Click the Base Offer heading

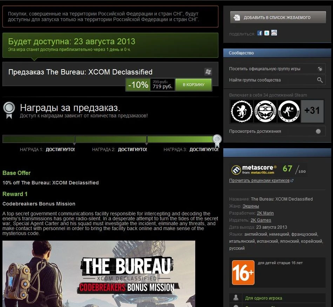point(16,173)
